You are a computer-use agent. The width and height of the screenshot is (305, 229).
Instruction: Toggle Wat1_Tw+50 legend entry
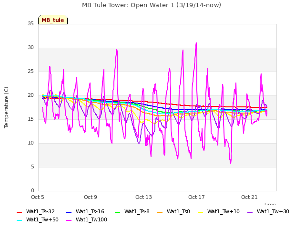point(38,220)
